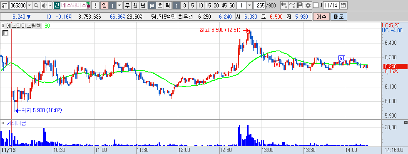Toggle the square beside 에스와이스틸텍 label
The image size is (408, 154).
2,26
